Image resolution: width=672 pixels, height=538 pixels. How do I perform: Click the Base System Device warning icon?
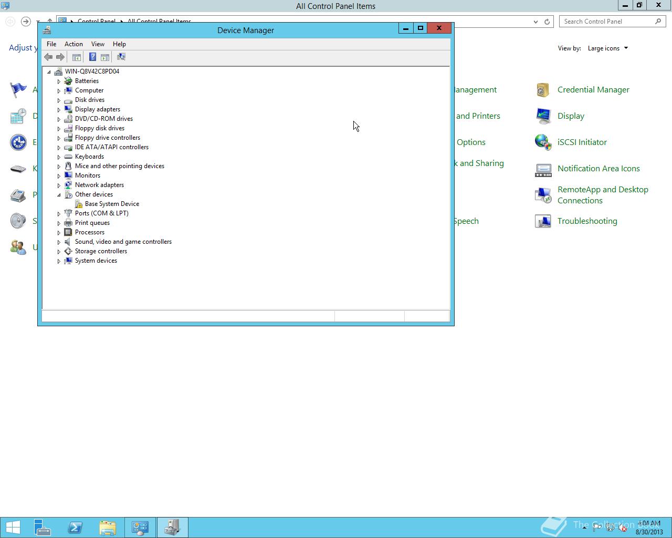pos(78,204)
